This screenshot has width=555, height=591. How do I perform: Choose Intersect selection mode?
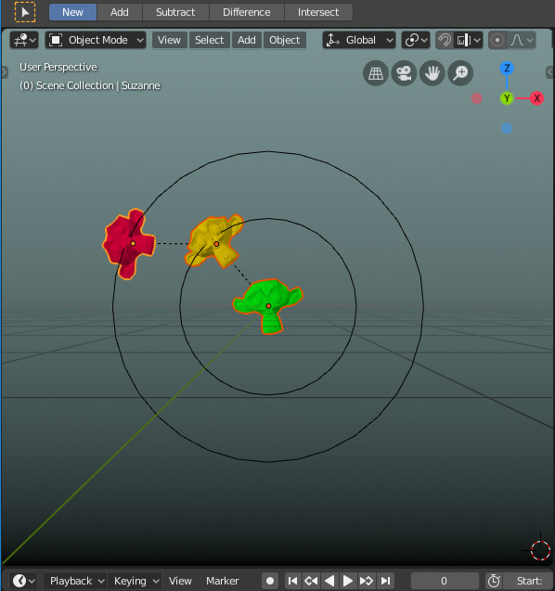click(318, 12)
